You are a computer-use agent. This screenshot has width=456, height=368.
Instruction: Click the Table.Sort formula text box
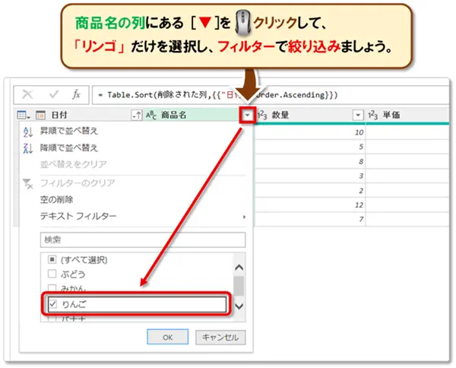click(271, 95)
